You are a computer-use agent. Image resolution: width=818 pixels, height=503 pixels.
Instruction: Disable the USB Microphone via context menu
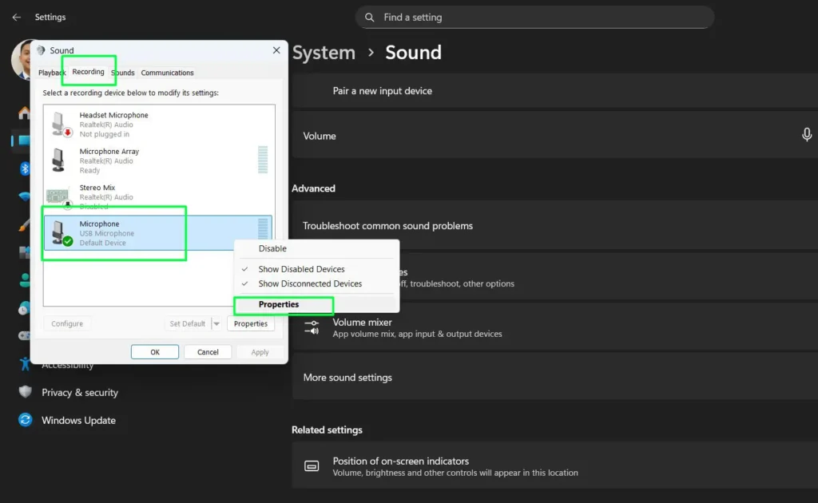tap(271, 248)
